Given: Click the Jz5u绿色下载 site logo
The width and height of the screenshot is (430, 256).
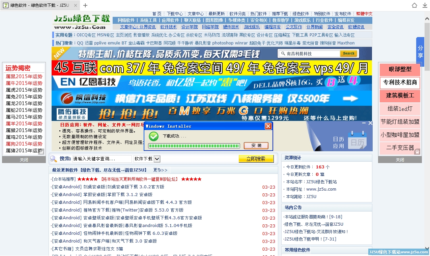Looking at the screenshot, I should tap(82, 22).
